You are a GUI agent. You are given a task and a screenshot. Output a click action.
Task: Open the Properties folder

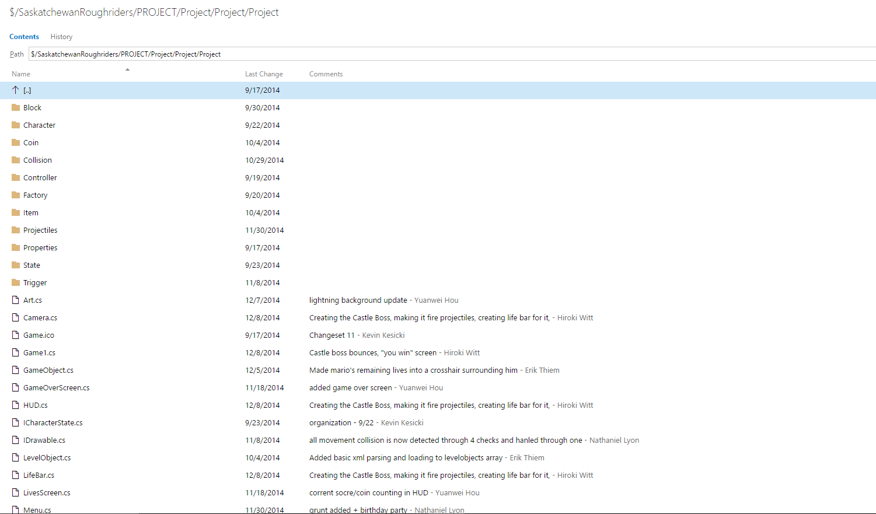click(40, 247)
